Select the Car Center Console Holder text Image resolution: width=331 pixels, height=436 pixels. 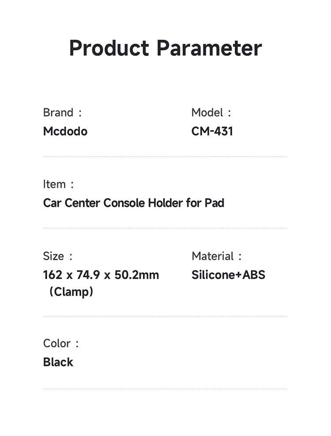pos(133,203)
